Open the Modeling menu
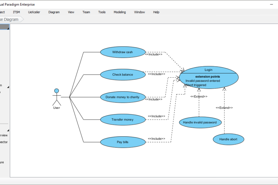Viewport: 278px width, 185px height. click(120, 12)
